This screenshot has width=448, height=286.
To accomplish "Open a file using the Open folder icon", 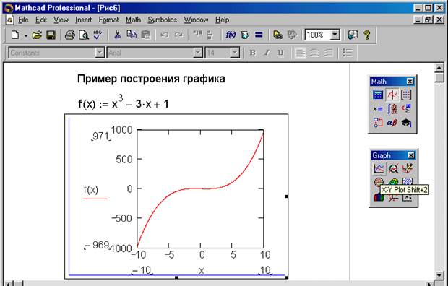I will tap(37, 35).
